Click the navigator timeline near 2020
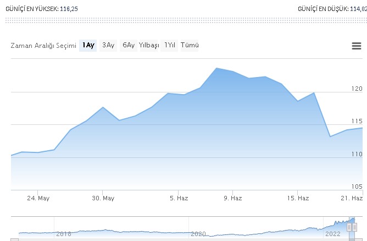Image resolution: width=367 pixels, height=241 pixels. (198, 234)
